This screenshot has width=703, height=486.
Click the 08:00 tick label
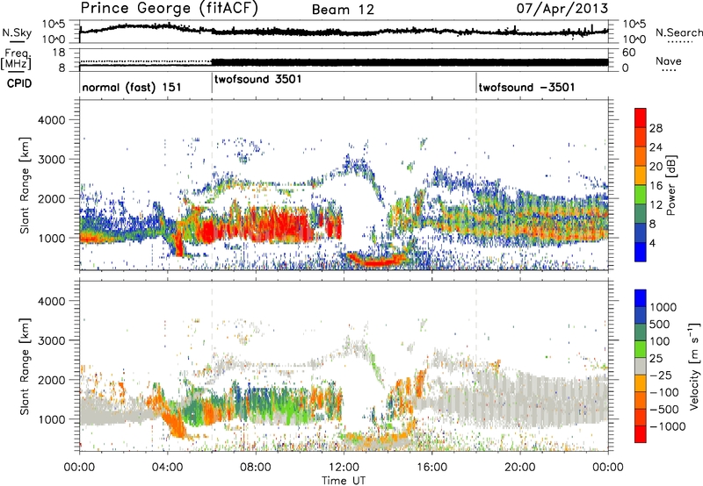pos(256,468)
